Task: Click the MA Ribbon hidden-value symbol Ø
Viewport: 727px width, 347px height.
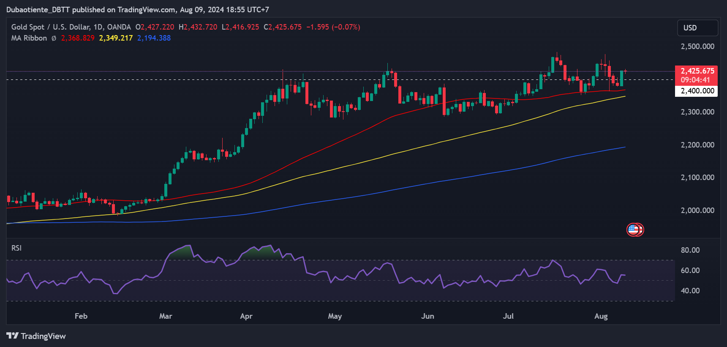Action: click(54, 38)
